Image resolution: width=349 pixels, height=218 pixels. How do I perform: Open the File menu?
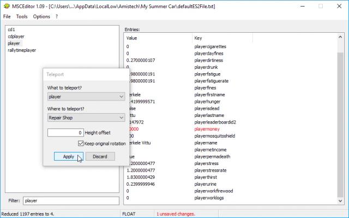[x=7, y=16]
